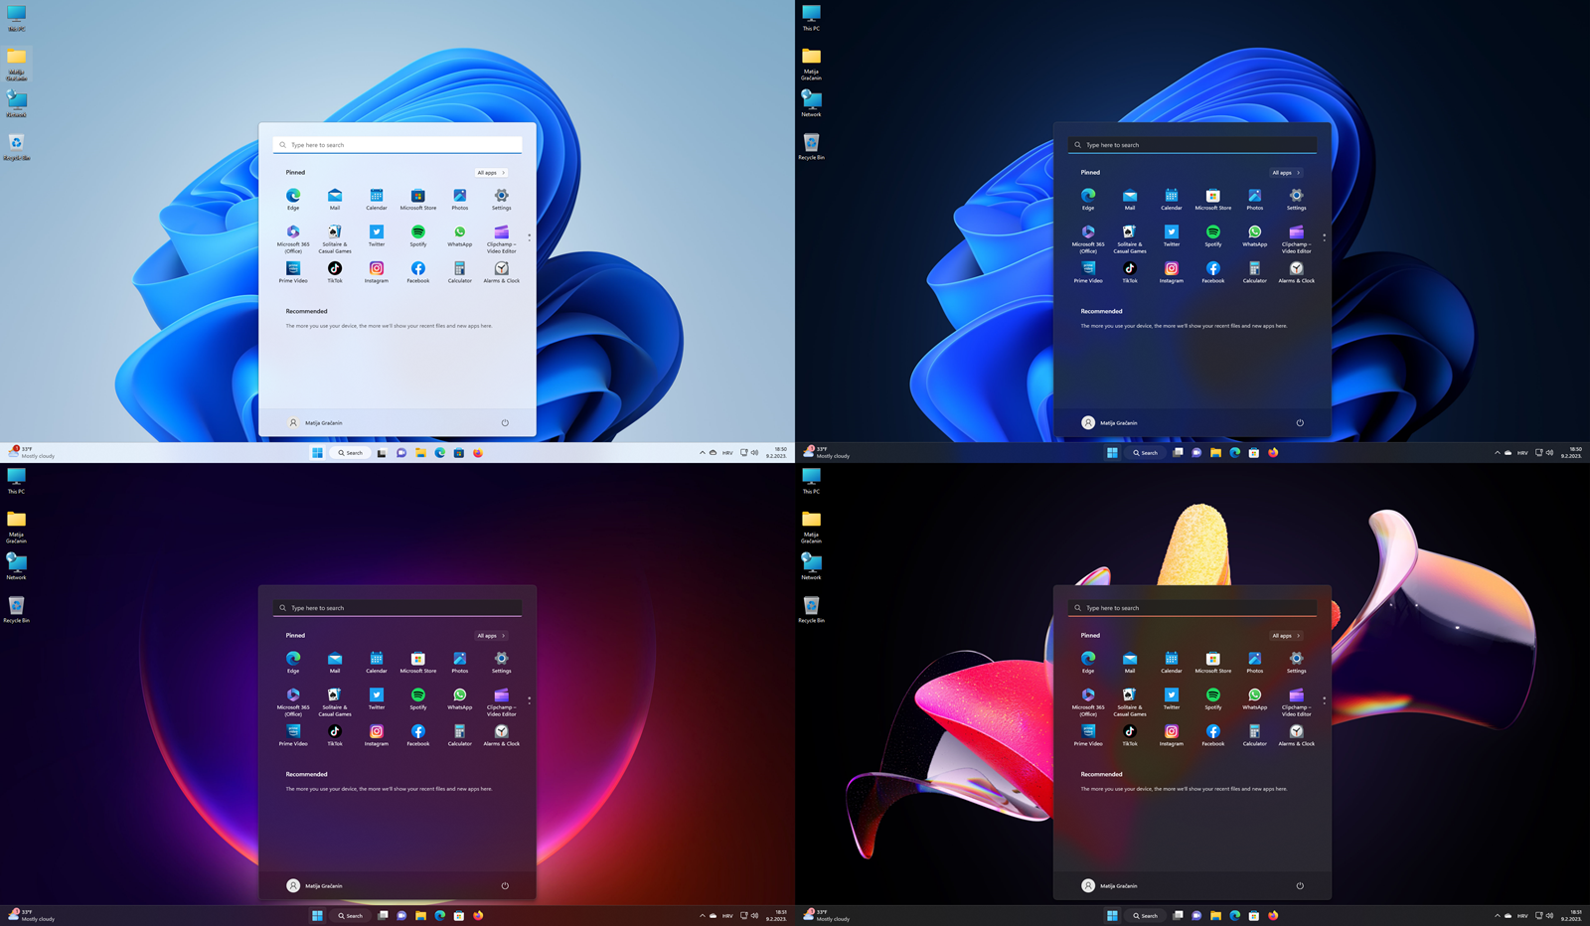The height and width of the screenshot is (926, 1590).
Task: Open Microsoft 365 (Office) in the purple glow Start menu
Action: coord(293,701)
